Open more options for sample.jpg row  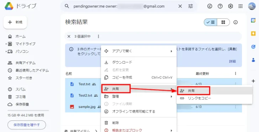tap(236, 107)
